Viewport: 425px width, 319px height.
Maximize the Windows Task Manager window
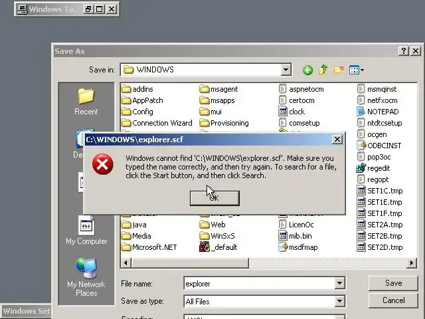point(100,9)
